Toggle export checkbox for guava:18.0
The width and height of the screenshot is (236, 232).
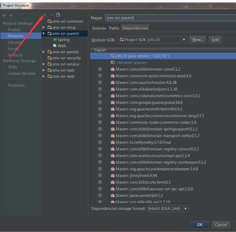tap(100, 102)
